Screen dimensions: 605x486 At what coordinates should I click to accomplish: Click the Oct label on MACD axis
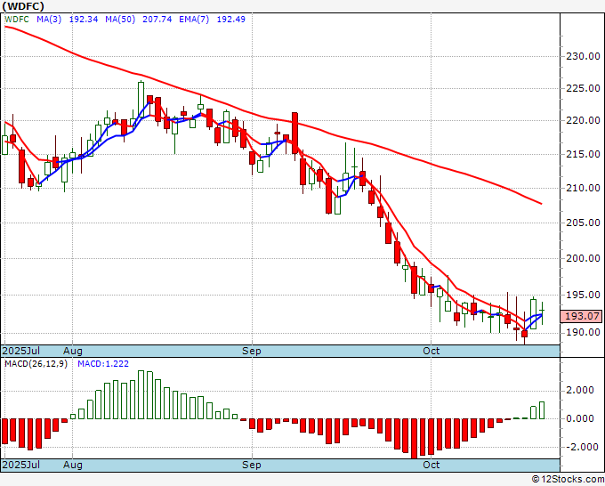tap(431, 465)
